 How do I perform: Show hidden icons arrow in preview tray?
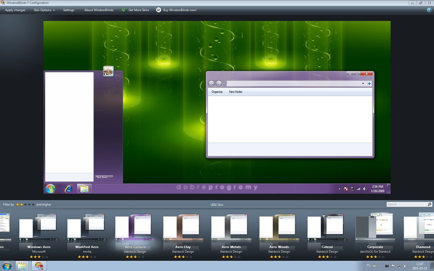point(339,189)
